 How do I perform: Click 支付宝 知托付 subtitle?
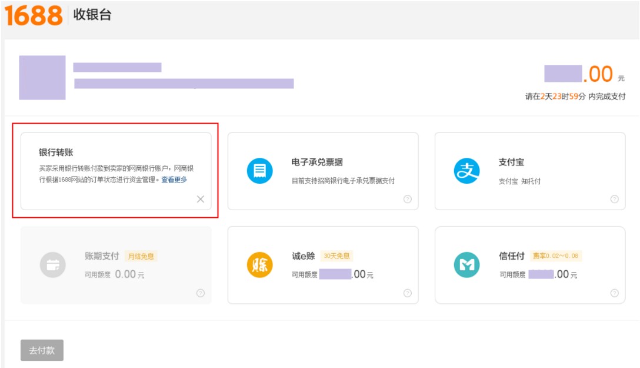pos(519,181)
